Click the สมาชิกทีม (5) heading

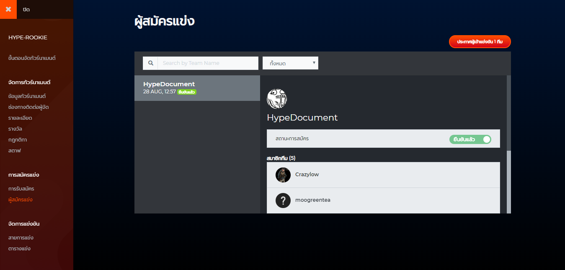coord(281,158)
